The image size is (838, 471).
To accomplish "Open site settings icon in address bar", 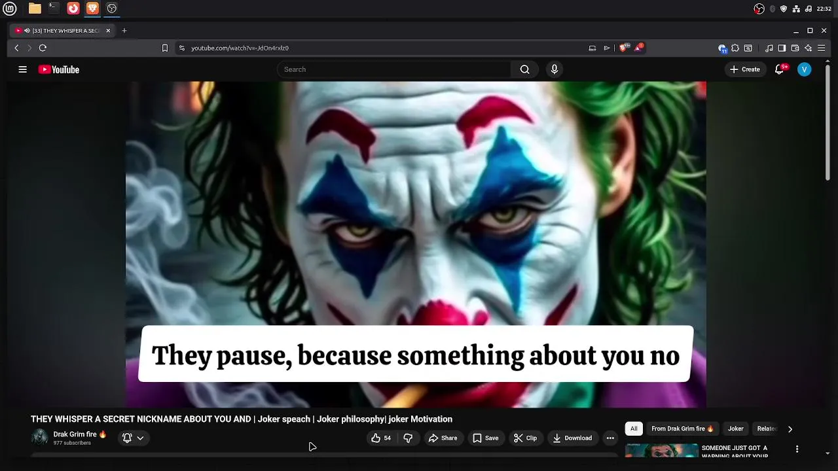I will [x=182, y=48].
